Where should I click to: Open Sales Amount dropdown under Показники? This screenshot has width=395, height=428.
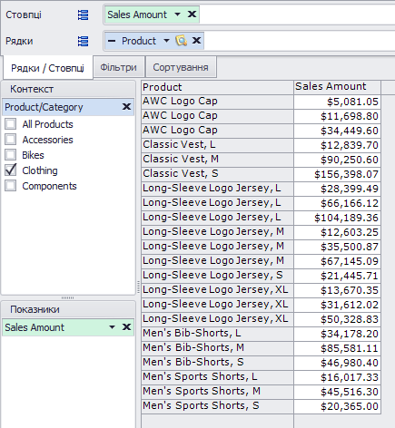tap(112, 327)
